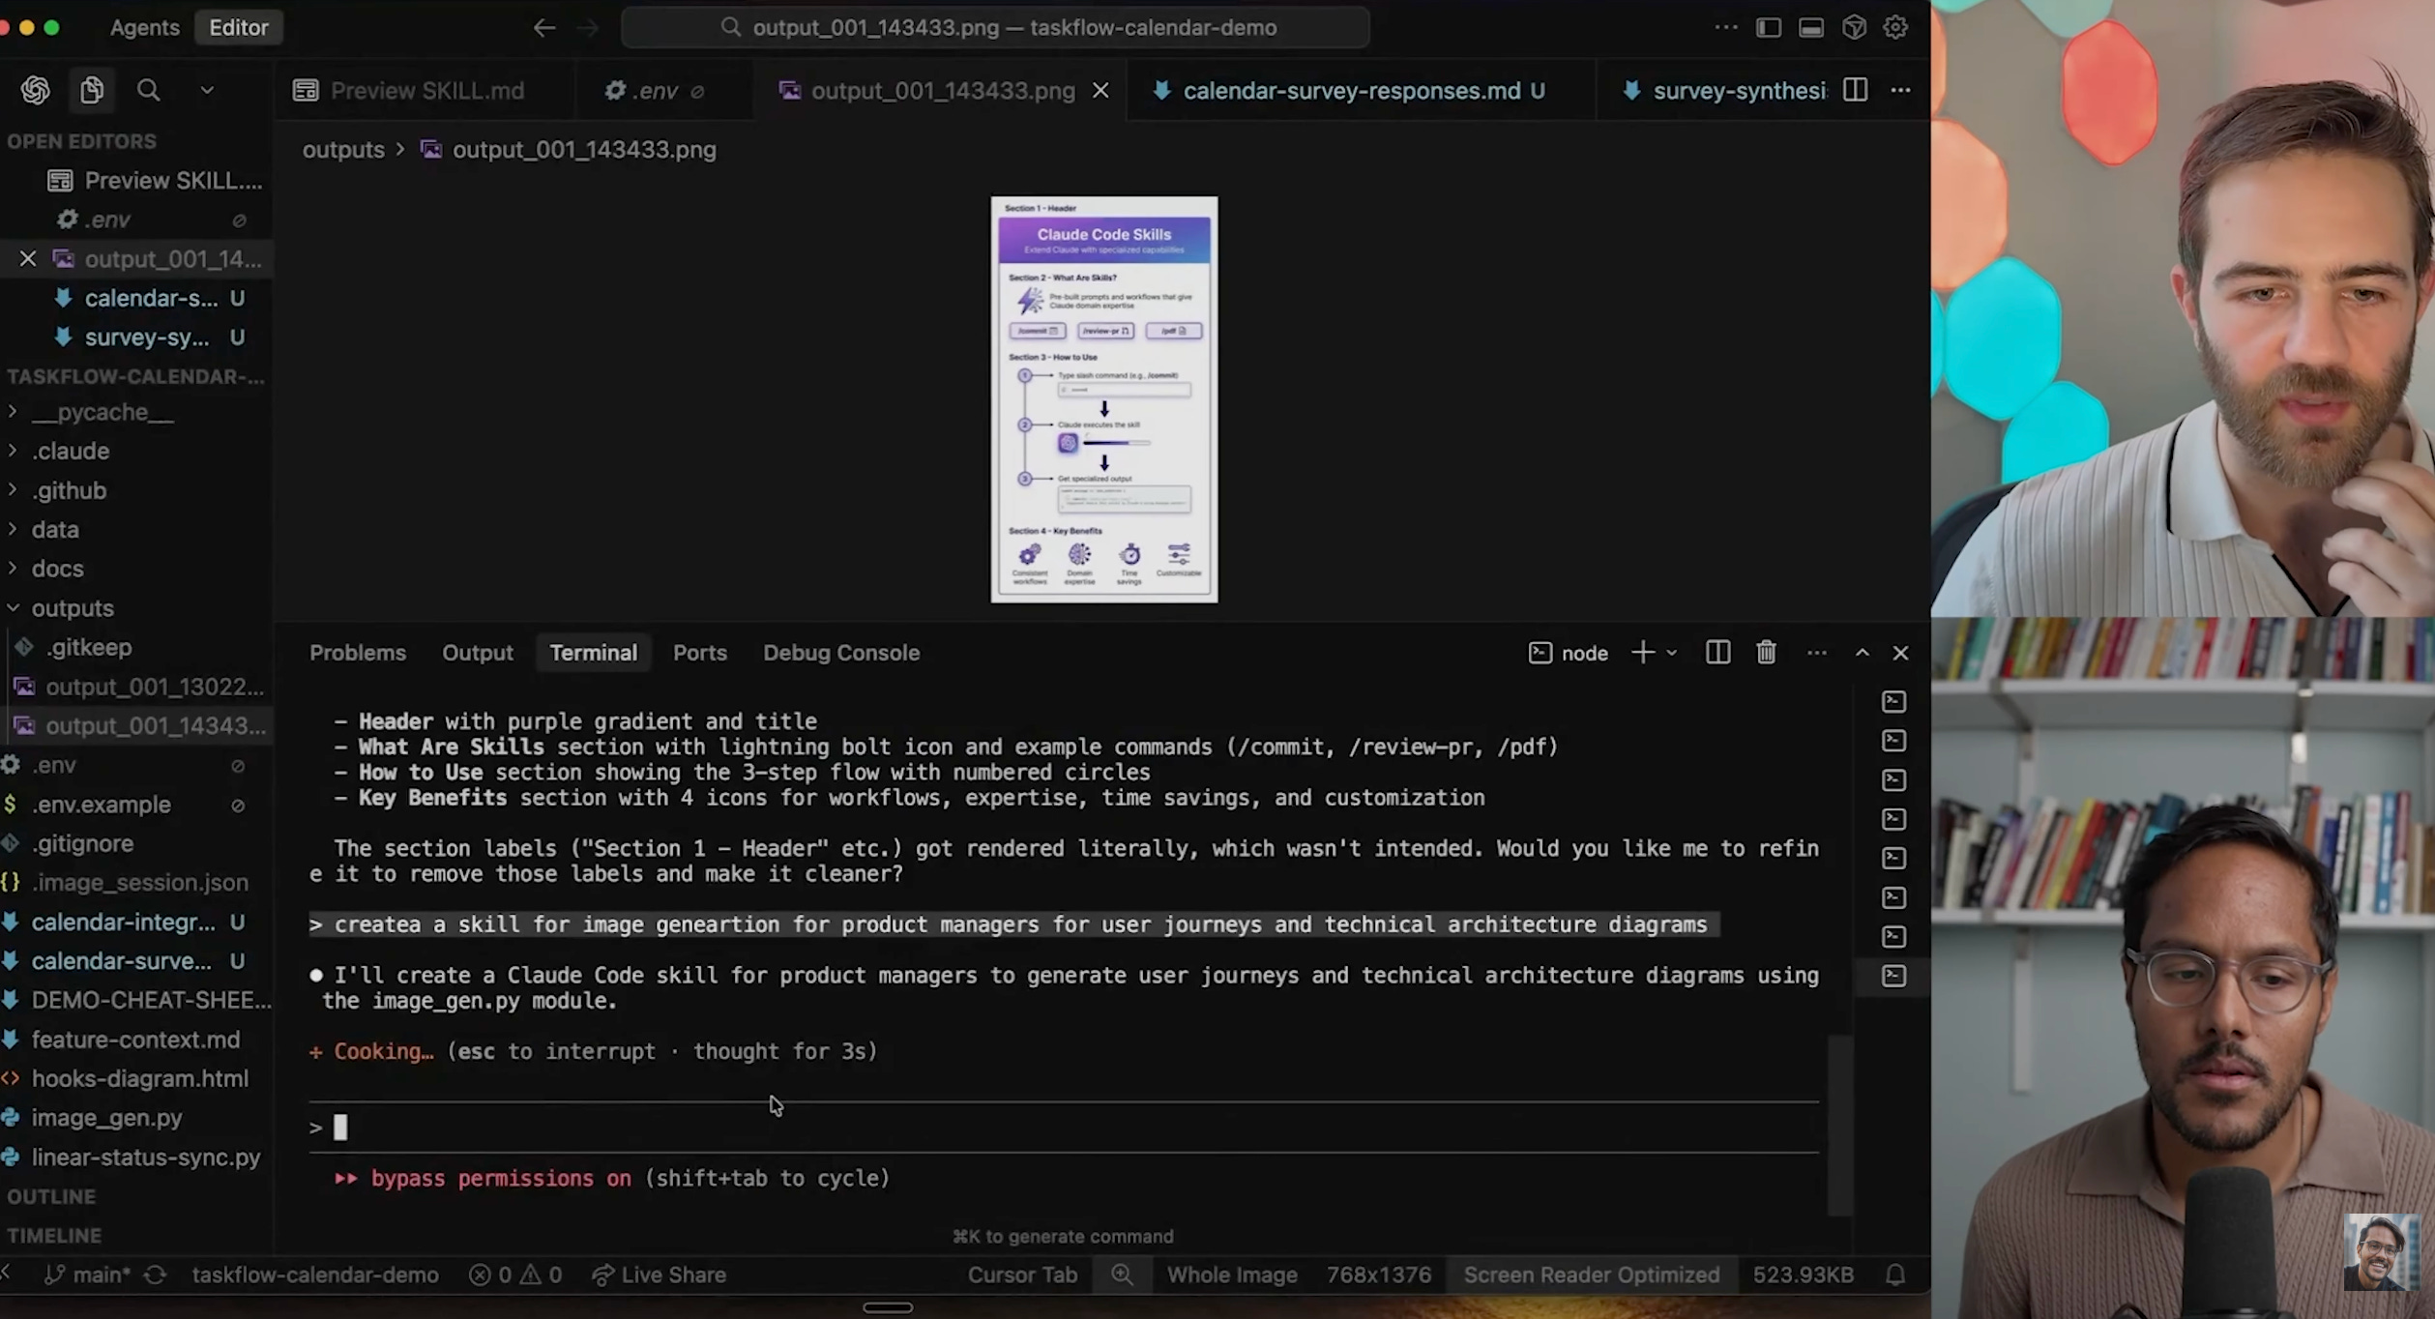
Task: Open the Explorer files icon
Action: pos(92,90)
